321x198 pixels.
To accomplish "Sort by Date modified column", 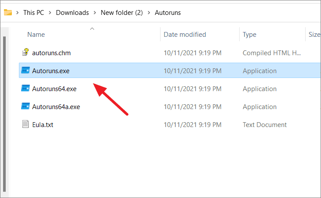I will (185, 35).
